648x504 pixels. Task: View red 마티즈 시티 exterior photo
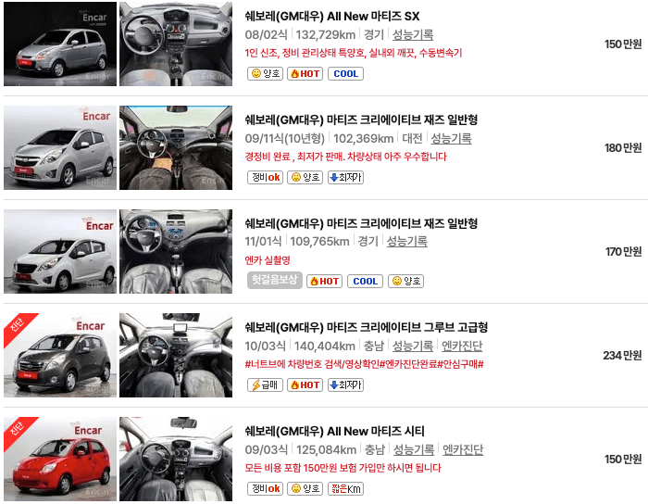[60, 459]
